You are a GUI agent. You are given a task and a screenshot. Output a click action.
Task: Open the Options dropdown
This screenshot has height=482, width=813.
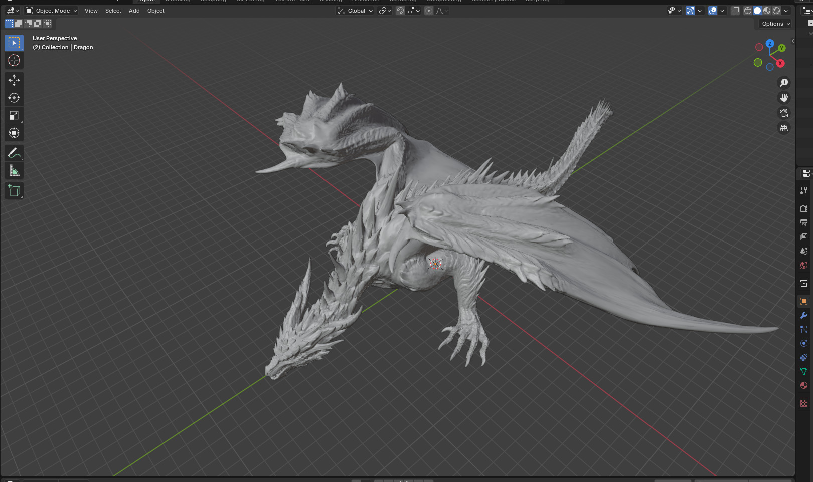point(775,24)
